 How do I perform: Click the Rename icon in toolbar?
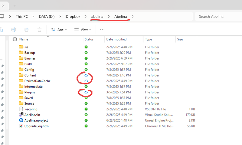(x=14, y=30)
